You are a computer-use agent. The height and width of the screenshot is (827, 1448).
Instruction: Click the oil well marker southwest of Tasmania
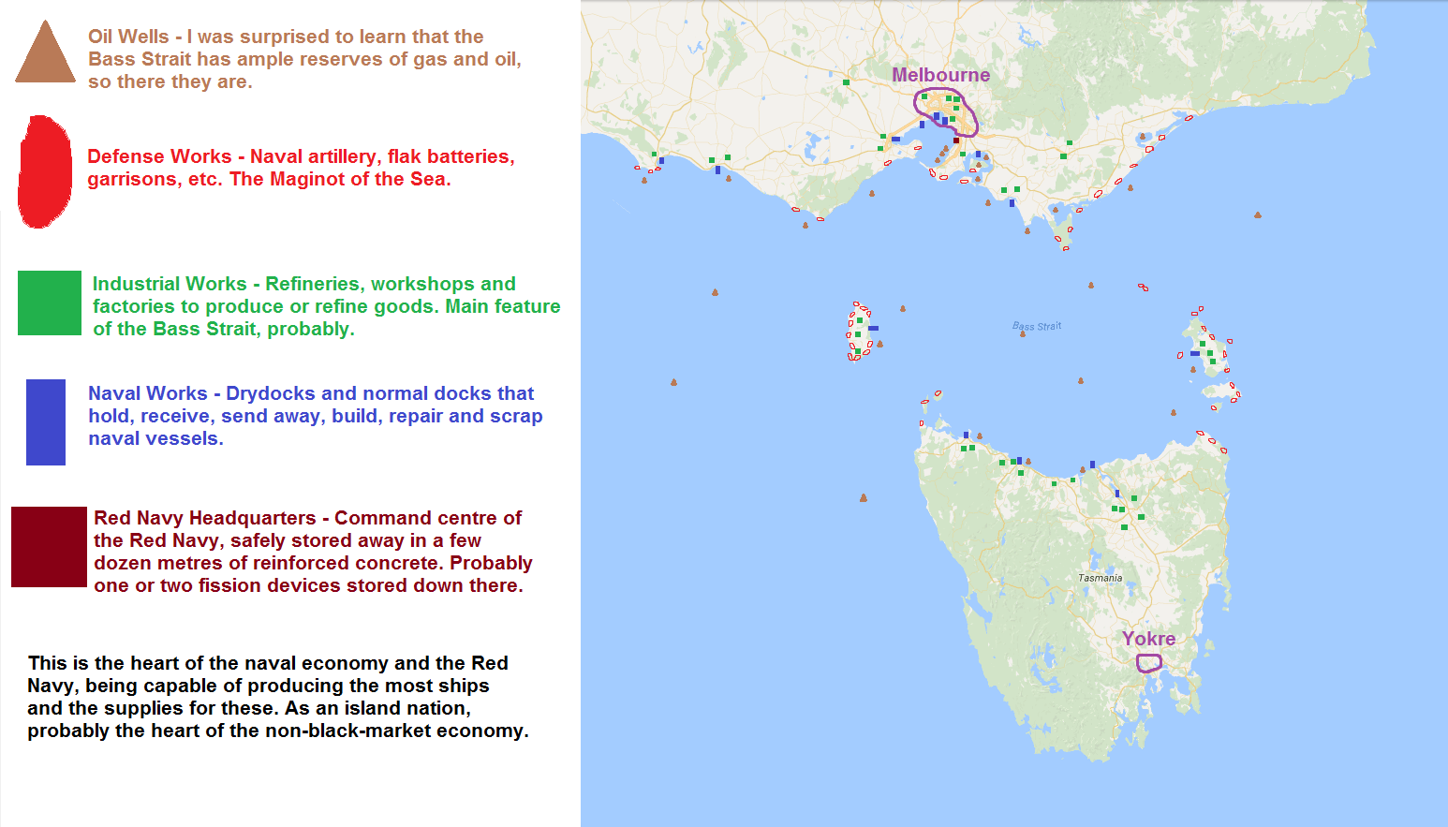pyautogui.click(x=864, y=498)
